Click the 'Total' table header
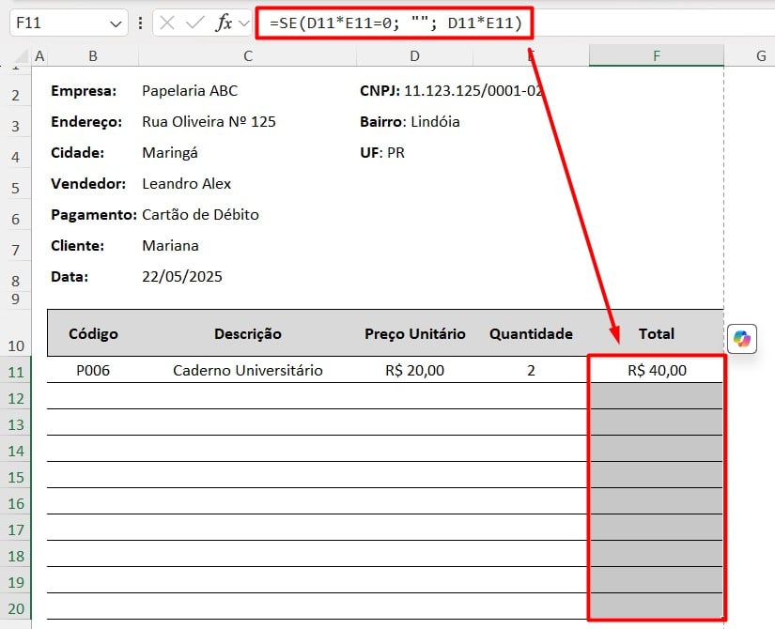The width and height of the screenshot is (775, 629). pyautogui.click(x=657, y=333)
